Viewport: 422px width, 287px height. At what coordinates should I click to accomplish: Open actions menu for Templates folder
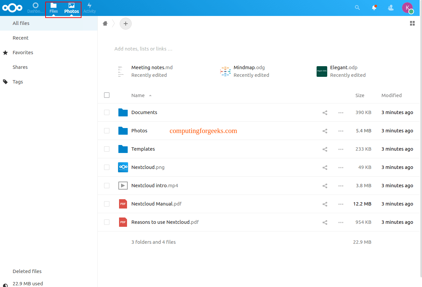(341, 149)
